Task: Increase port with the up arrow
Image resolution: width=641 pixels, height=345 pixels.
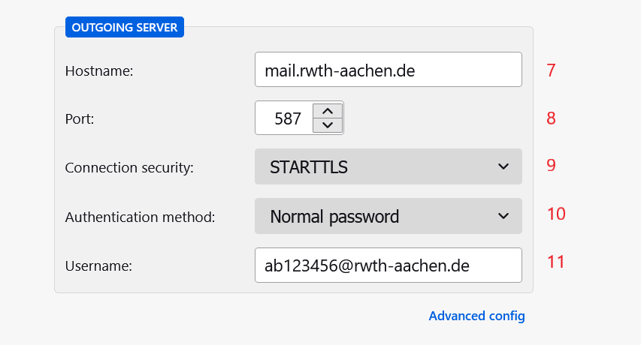Action: tap(328, 110)
